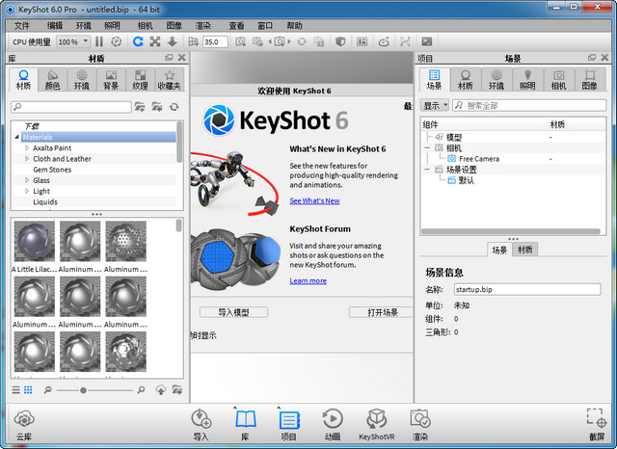Open the Cloud Library (云库) icon
Image resolution: width=617 pixels, height=449 pixels.
24,421
